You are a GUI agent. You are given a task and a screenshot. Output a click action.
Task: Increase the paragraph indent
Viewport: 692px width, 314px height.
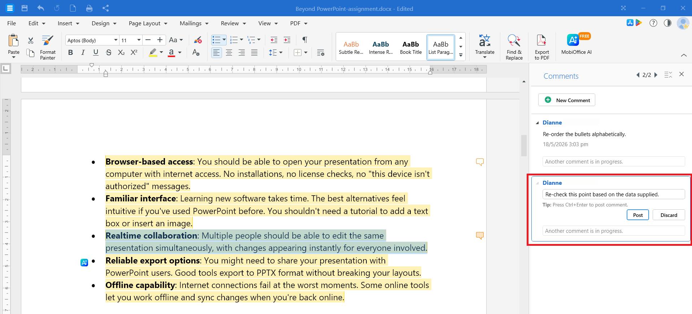pyautogui.click(x=287, y=40)
